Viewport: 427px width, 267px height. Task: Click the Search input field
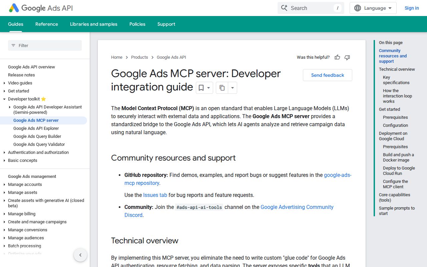coord(311,8)
